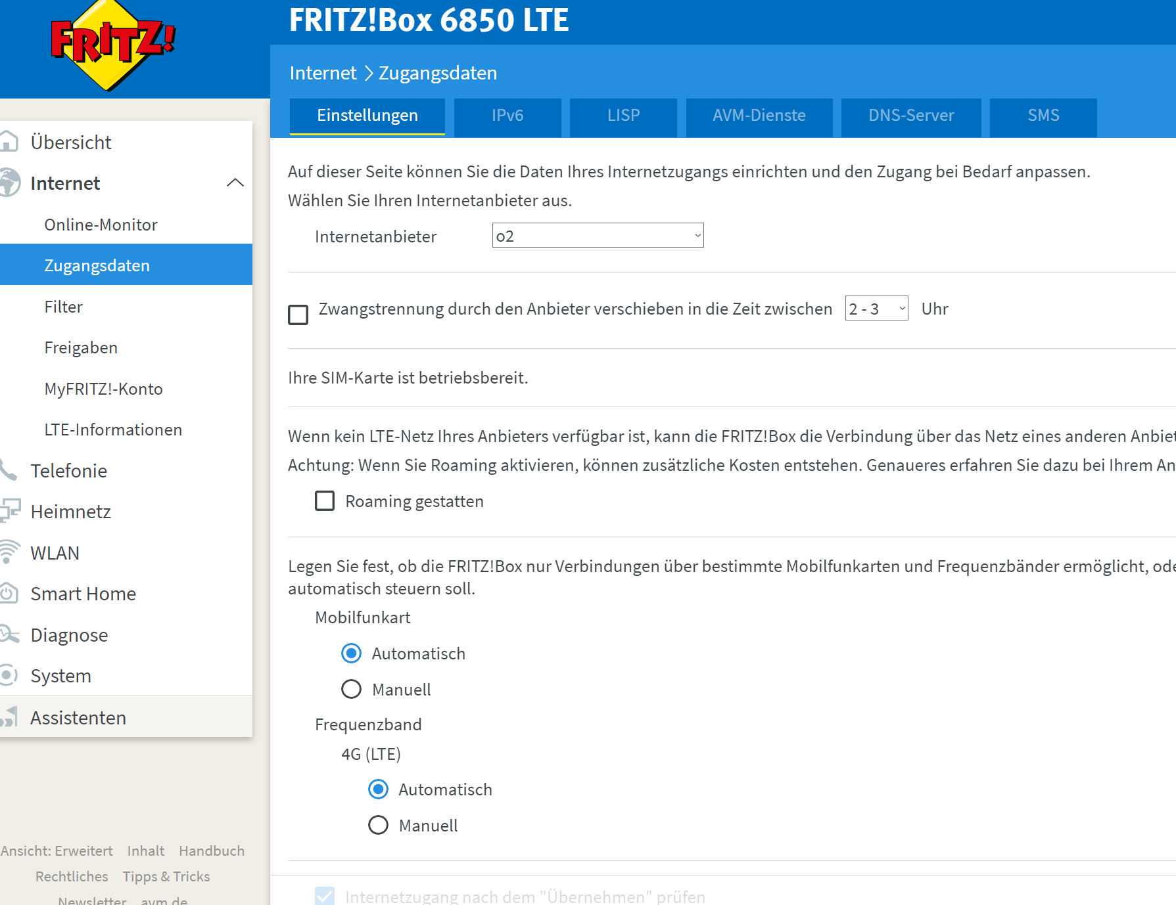This screenshot has height=905, width=1176.
Task: Click the FRITZ!Box 6850 LTE title
Action: [x=429, y=20]
